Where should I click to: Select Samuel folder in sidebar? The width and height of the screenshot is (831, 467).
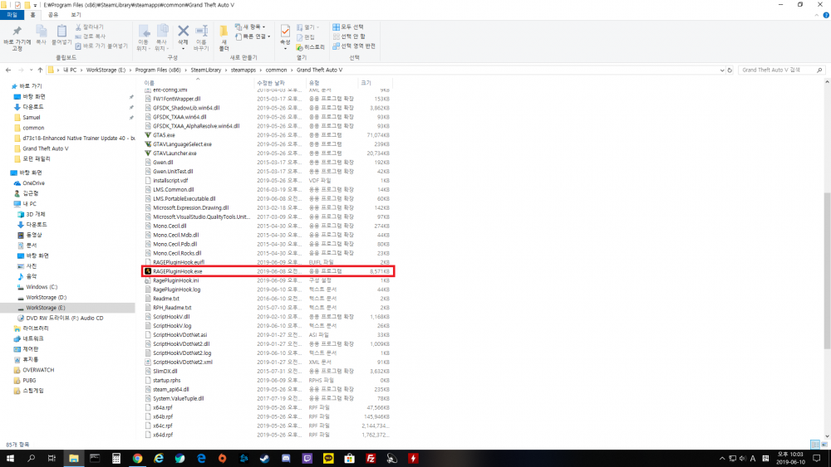[32, 118]
